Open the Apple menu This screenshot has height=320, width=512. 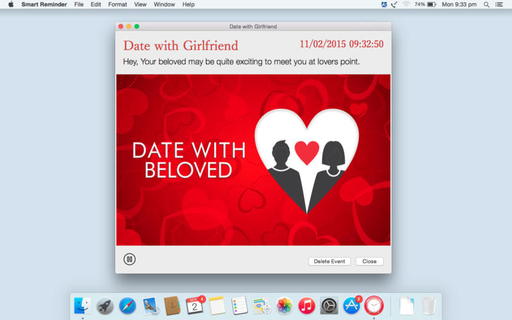(11, 4)
